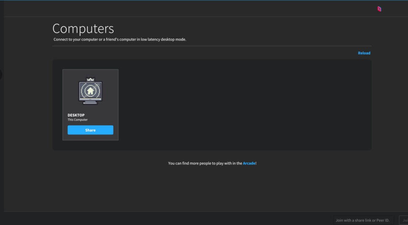This screenshot has width=408, height=225.
Task: Click the crown icon above the monitor
Action: point(90,79)
